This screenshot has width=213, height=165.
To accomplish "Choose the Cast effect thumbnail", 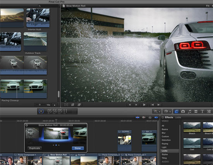I will point(192,143).
